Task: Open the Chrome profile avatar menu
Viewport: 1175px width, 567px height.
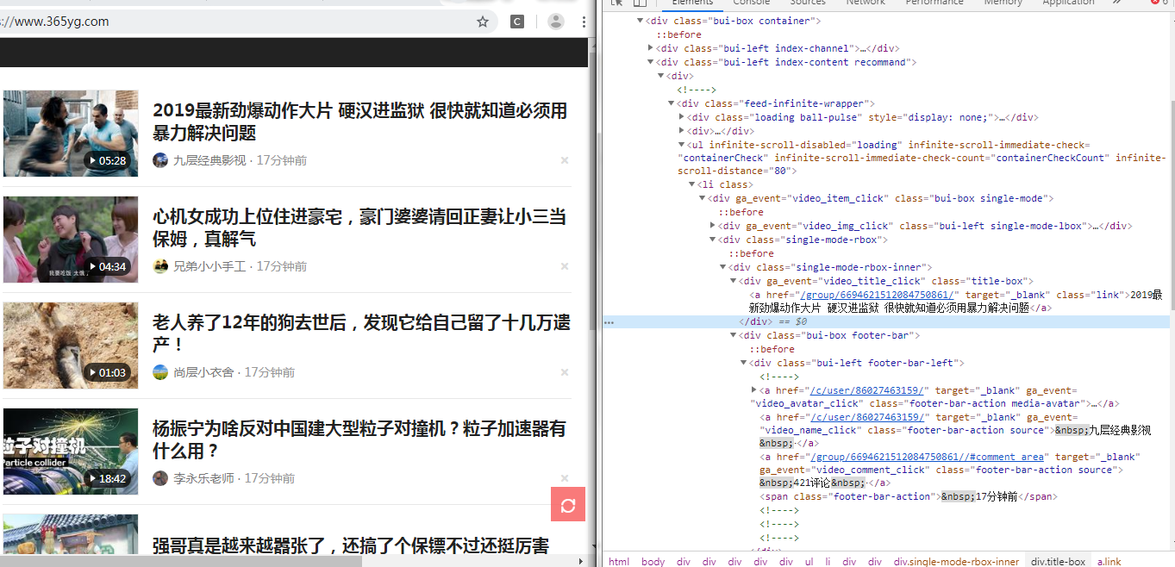Action: pyautogui.click(x=556, y=22)
